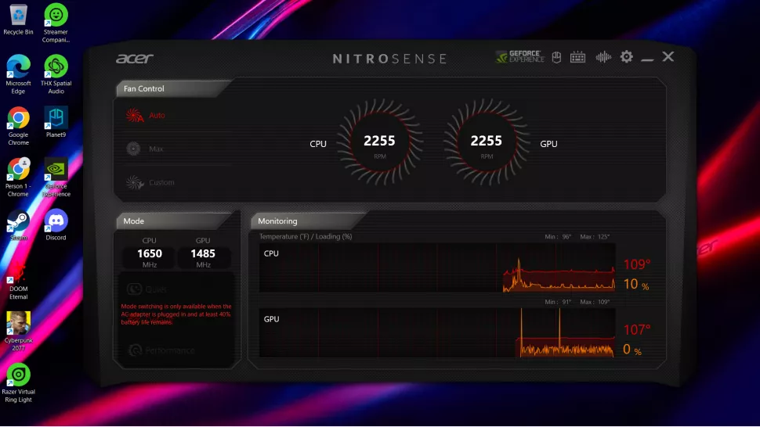Open the audio waveform settings icon

(603, 57)
